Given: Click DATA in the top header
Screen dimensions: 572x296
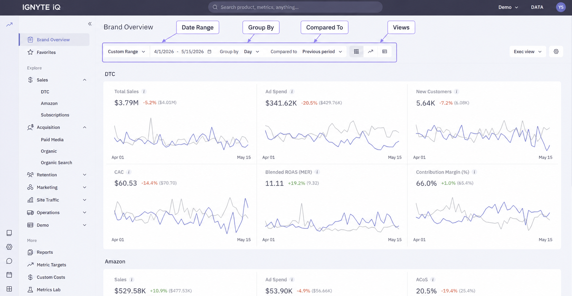Looking at the screenshot, I should [537, 7].
